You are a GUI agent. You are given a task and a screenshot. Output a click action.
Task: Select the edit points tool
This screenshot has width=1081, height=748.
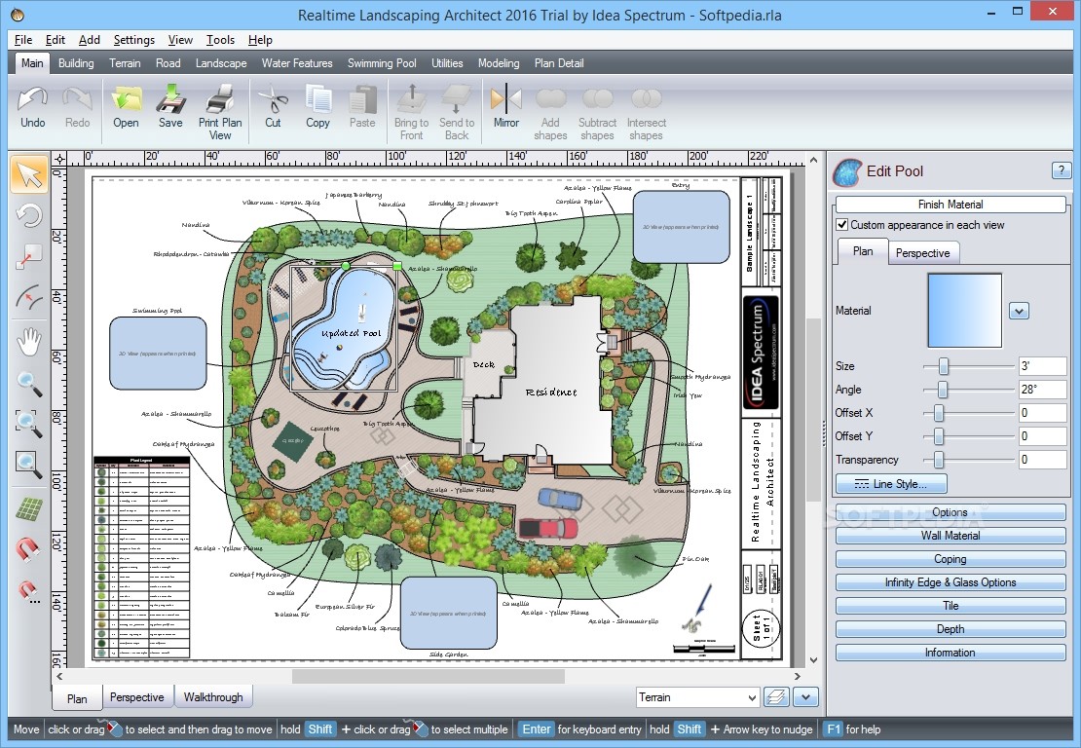(x=29, y=257)
